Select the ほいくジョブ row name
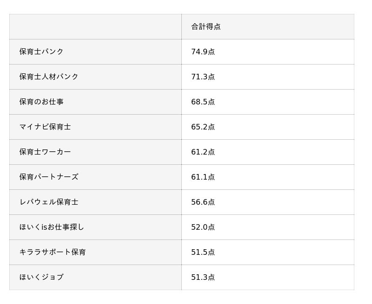This screenshot has width=372, height=304. tap(41, 277)
